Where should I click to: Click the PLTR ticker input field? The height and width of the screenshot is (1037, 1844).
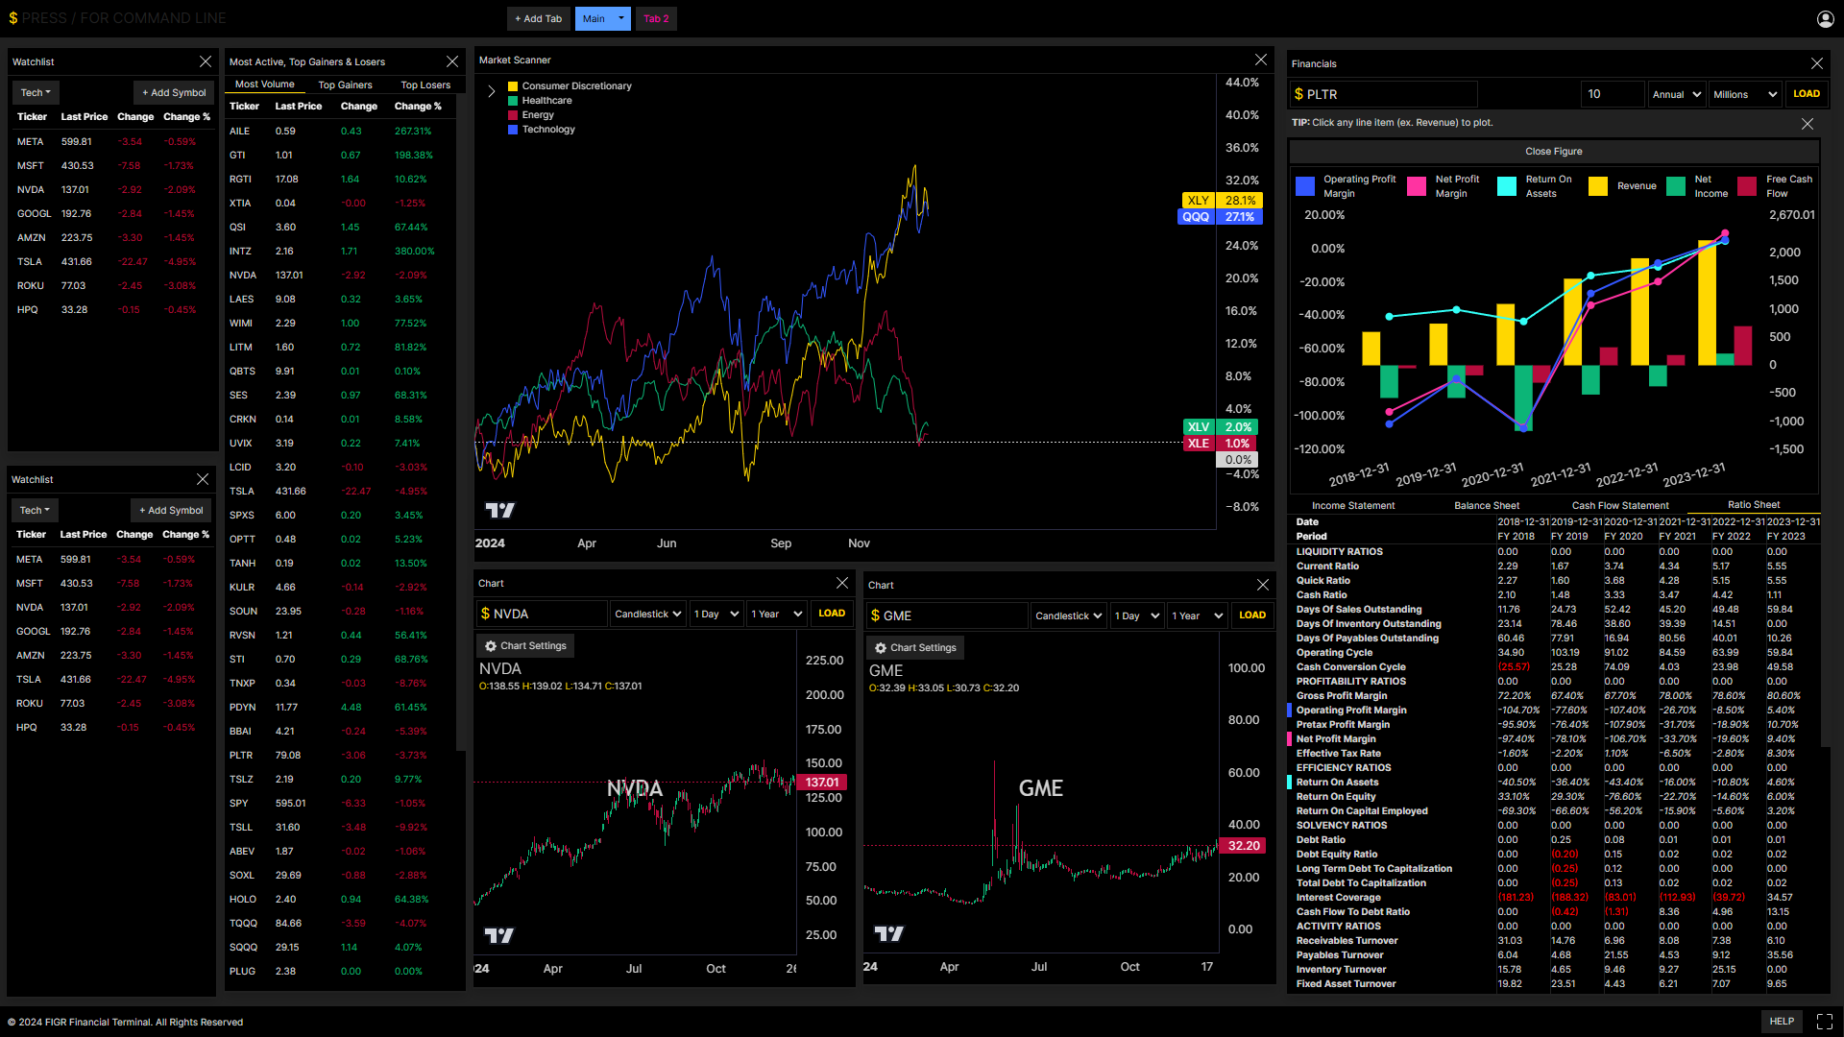click(1384, 94)
